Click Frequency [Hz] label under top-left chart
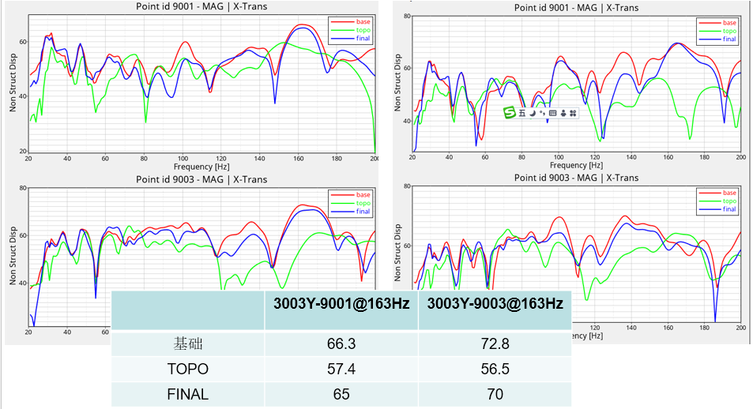This screenshot has width=753, height=409. pyautogui.click(x=201, y=167)
